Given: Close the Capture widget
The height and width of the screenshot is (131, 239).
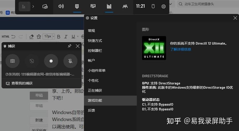Looking at the screenshot, I should coord(77,46).
